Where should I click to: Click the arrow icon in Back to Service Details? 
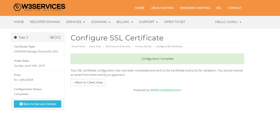click(21, 104)
